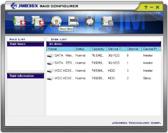Click the disk with minus sign icon
Screen dimensions: 168x133
point(107,21)
